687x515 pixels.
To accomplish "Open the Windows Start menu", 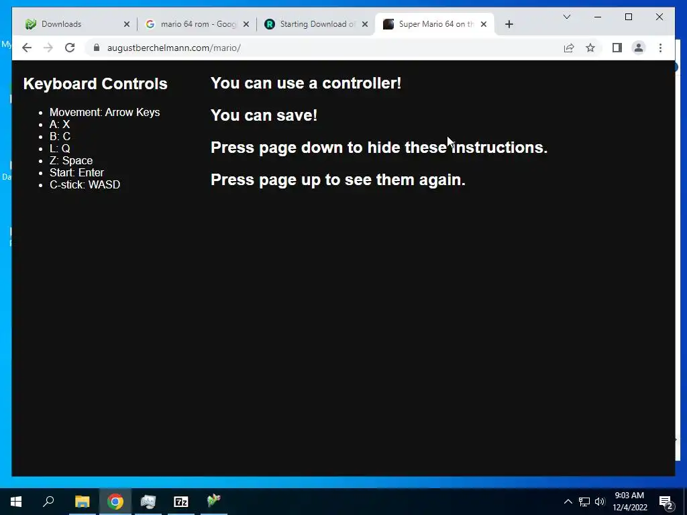I will [16, 502].
